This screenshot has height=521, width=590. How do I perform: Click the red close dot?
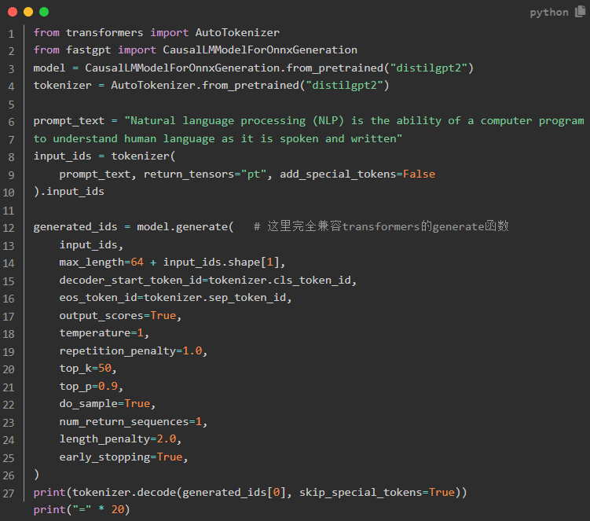point(13,12)
